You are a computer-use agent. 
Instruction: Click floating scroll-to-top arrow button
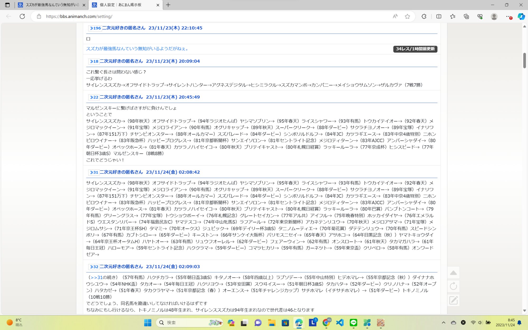(453, 273)
